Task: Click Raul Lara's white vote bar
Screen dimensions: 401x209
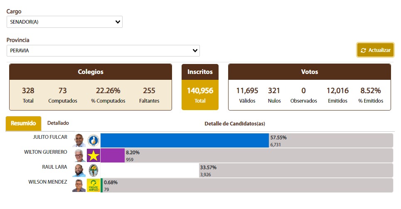Action: (x=150, y=170)
